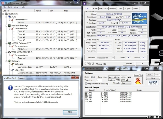Click the Capacities graph icon
This screenshot has height=119, width=163.
12,70
